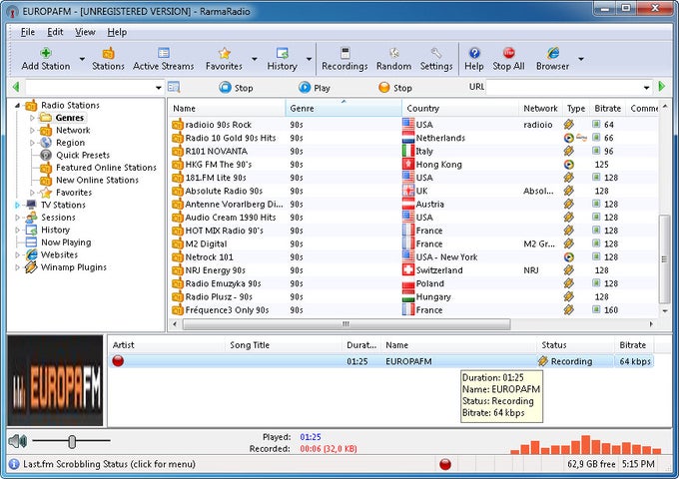679x479 pixels.
Task: Click the speaker mute icon
Action: pyautogui.click(x=17, y=441)
